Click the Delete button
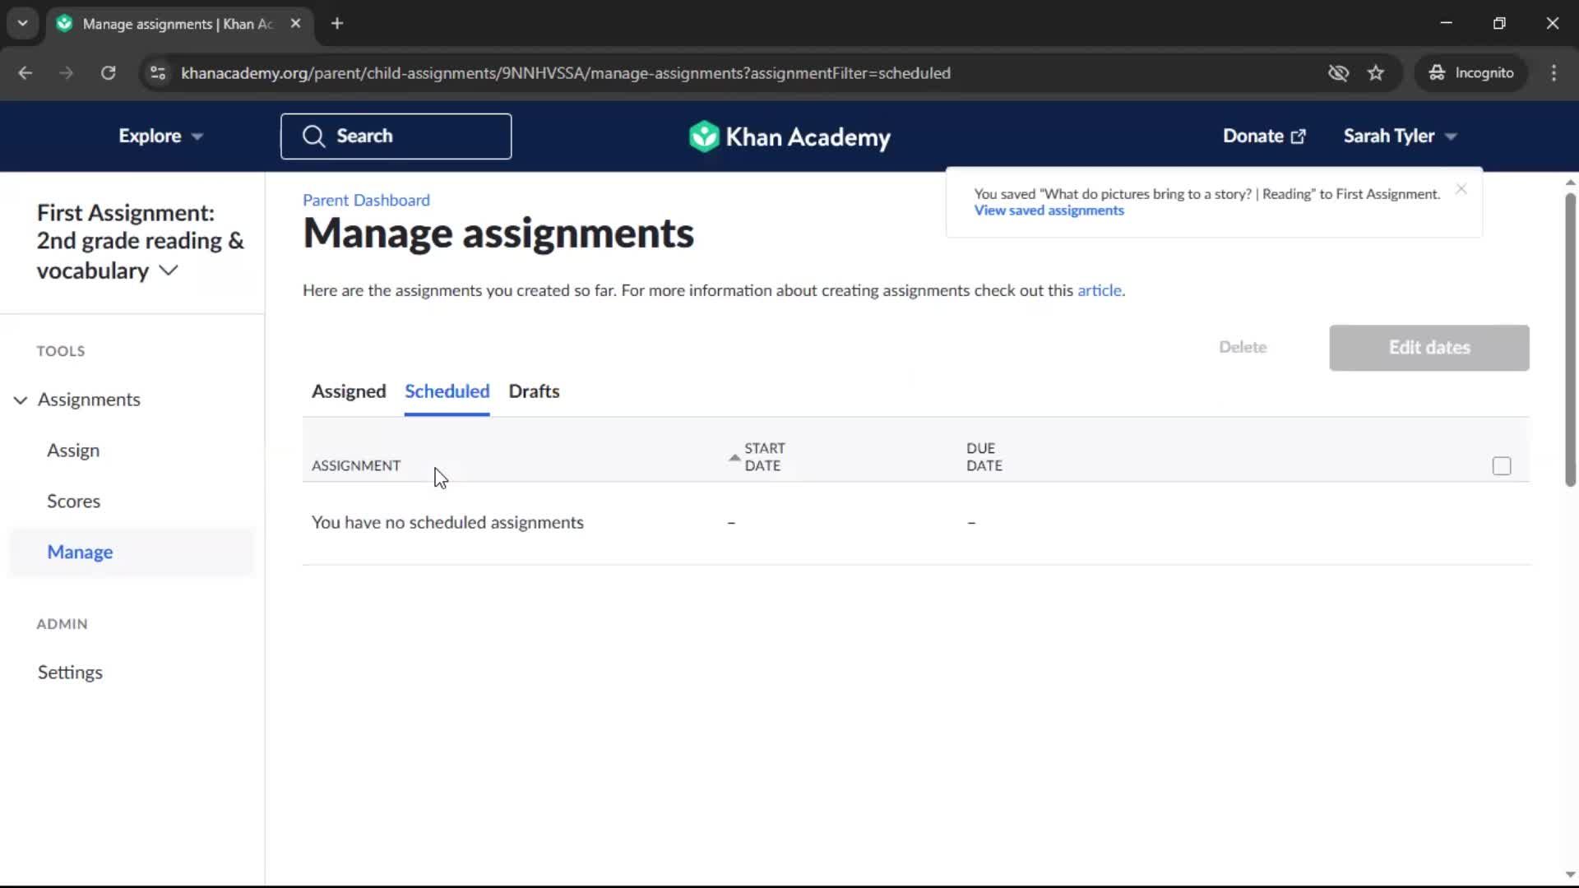The height and width of the screenshot is (888, 1579). point(1243,347)
